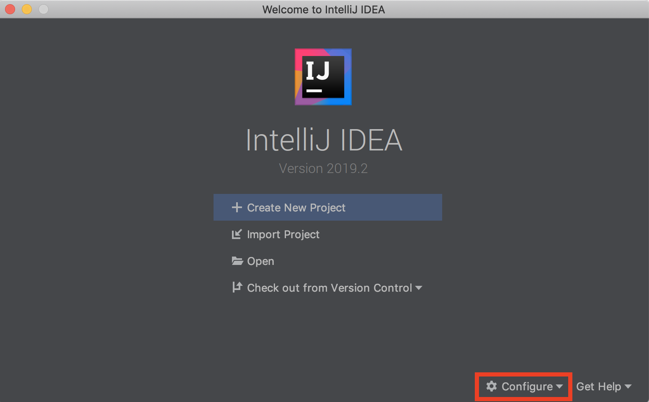Click the folder icon beside Open

pyautogui.click(x=237, y=261)
